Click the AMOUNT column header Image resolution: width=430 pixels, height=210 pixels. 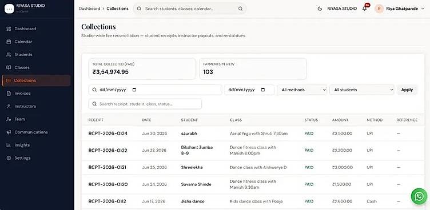(x=340, y=120)
